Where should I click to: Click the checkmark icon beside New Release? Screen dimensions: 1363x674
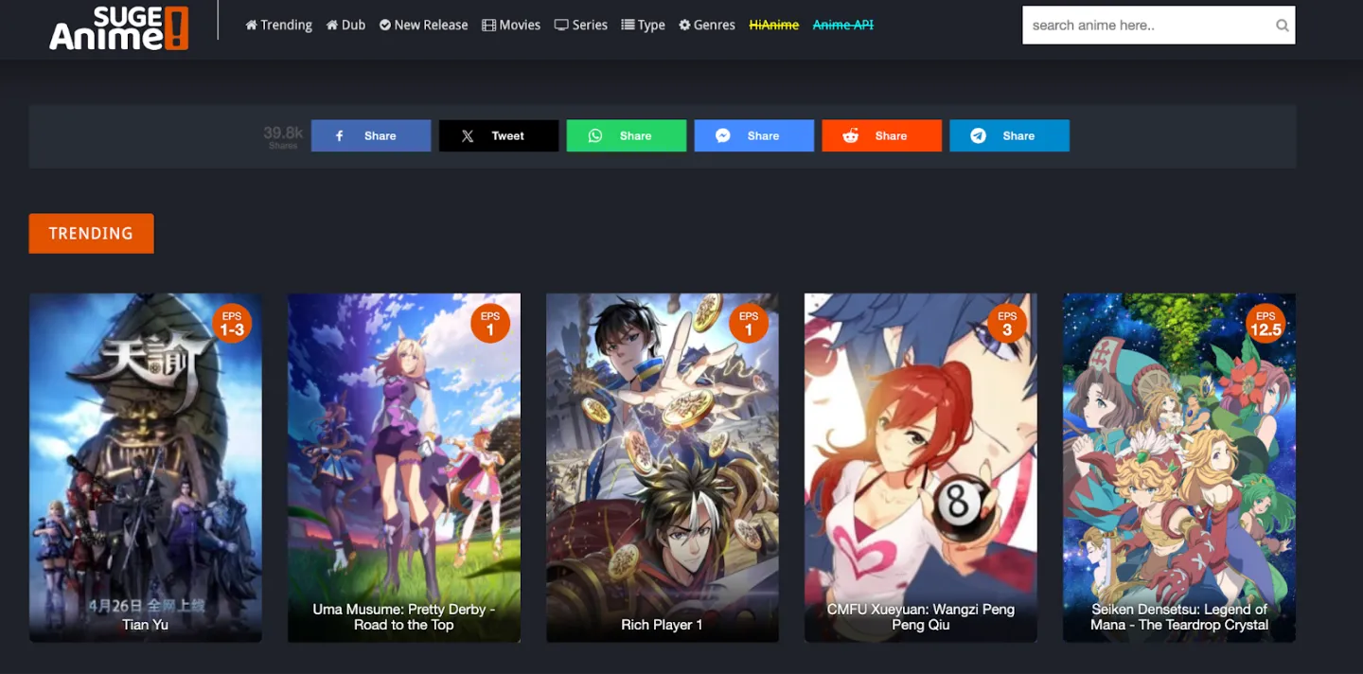385,25
